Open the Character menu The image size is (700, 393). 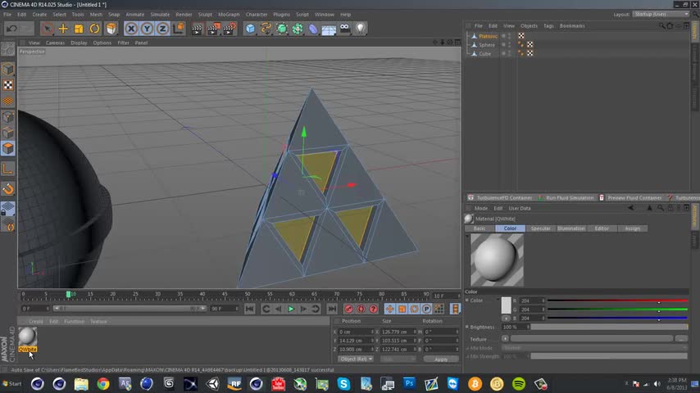[x=257, y=14]
